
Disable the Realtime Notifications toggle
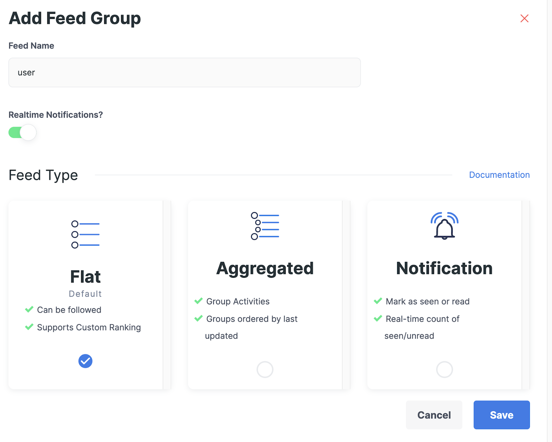point(22,132)
